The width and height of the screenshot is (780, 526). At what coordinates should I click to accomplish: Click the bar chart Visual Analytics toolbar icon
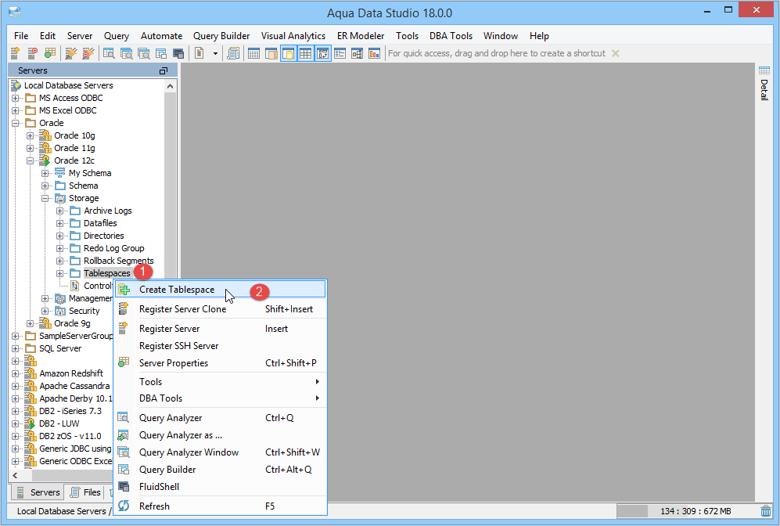click(374, 53)
